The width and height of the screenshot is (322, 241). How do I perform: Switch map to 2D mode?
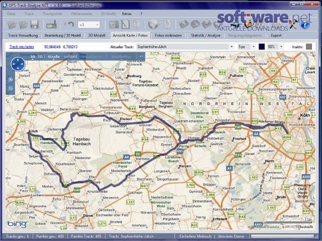(x=33, y=57)
